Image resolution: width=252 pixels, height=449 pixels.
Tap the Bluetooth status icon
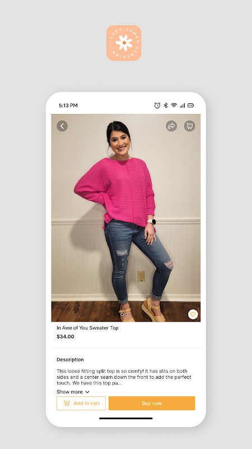165,106
